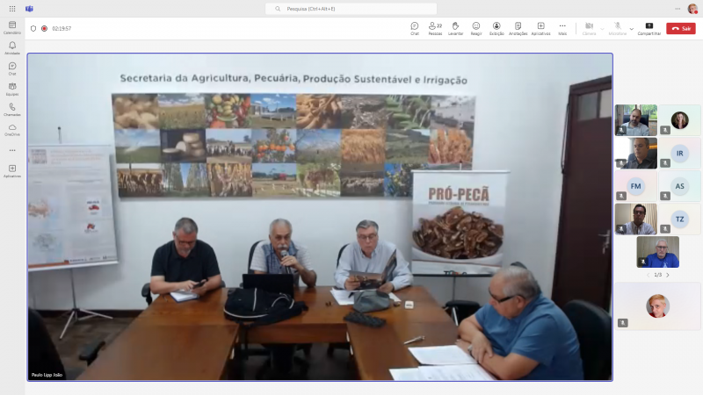Screen dimensions: 703x395
Task: Open Anotações meeting notes
Action: pyautogui.click(x=518, y=28)
